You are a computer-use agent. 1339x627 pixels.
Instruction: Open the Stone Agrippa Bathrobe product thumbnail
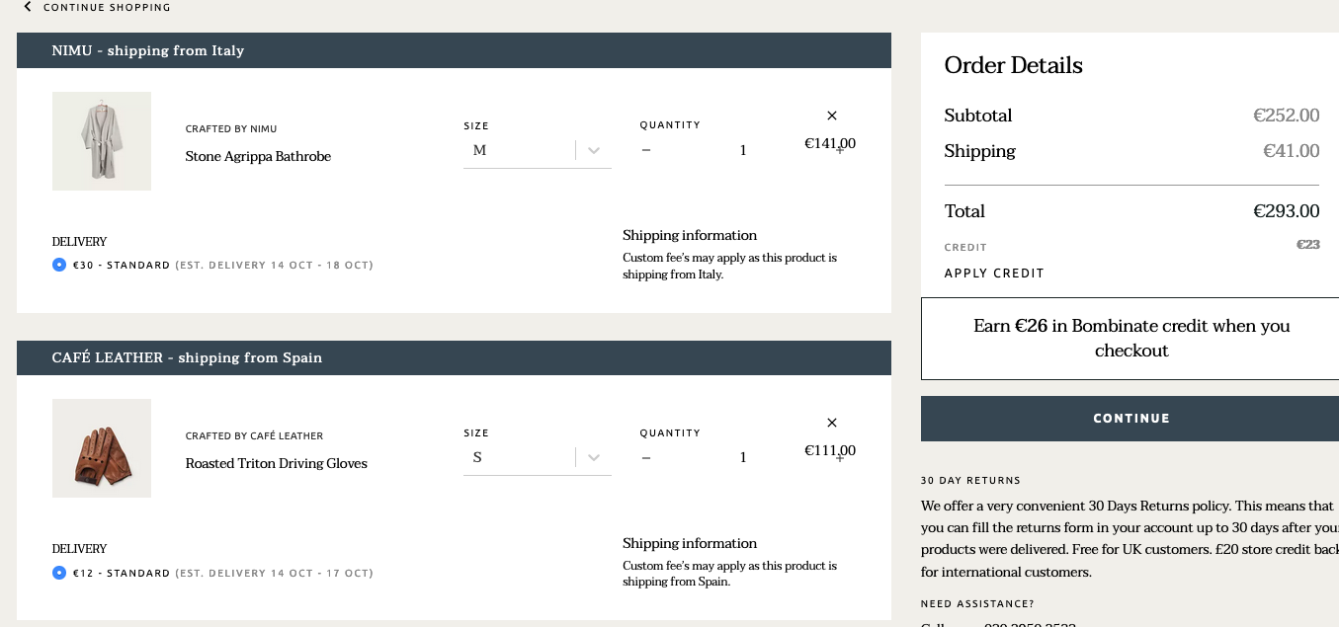point(102,141)
